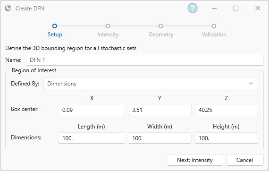Click the Box center label

tap(25, 109)
